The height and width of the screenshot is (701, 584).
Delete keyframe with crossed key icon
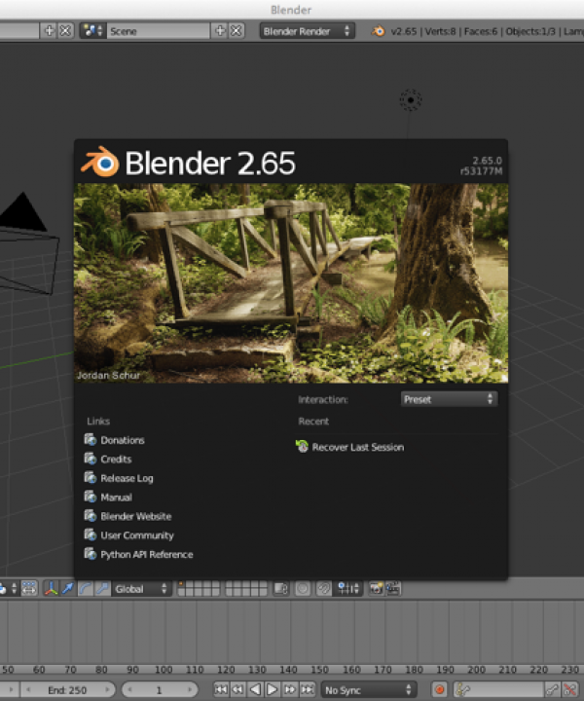coord(569,690)
